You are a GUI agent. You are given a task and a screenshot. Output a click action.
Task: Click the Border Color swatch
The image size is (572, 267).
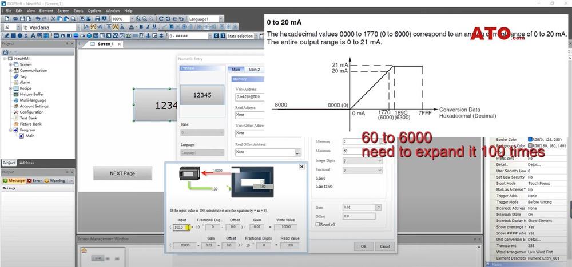click(x=529, y=140)
